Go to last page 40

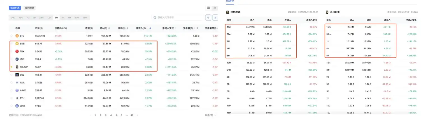pyautogui.click(x=132, y=115)
